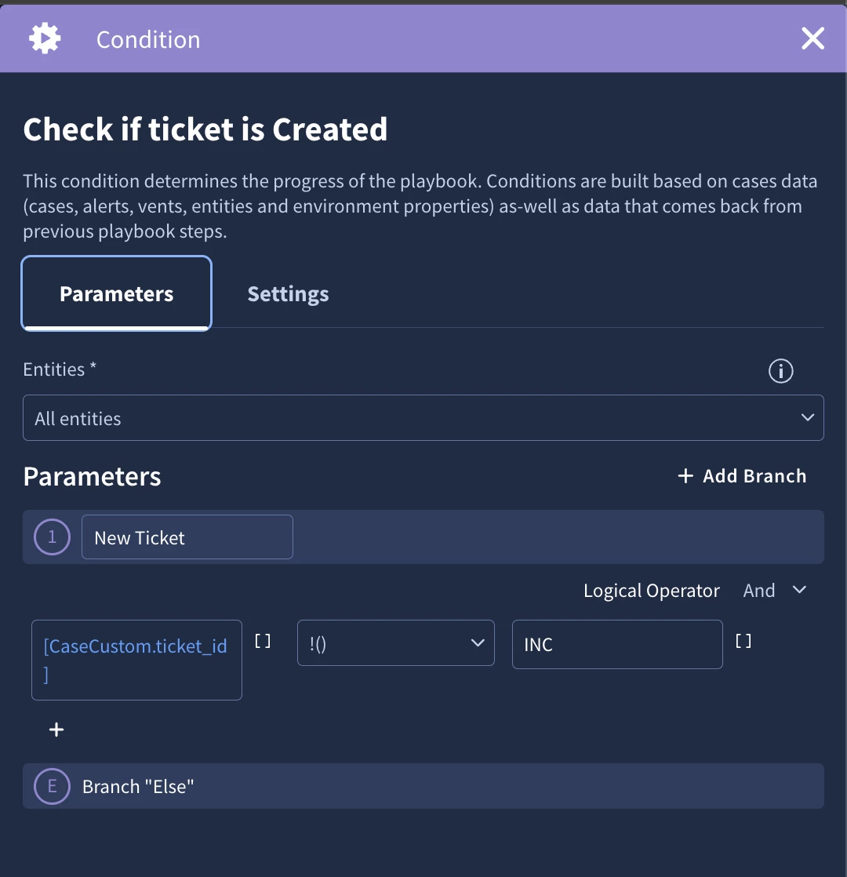Click the chevron arrow of Entities dropdown
This screenshot has height=877, width=847.
click(807, 417)
